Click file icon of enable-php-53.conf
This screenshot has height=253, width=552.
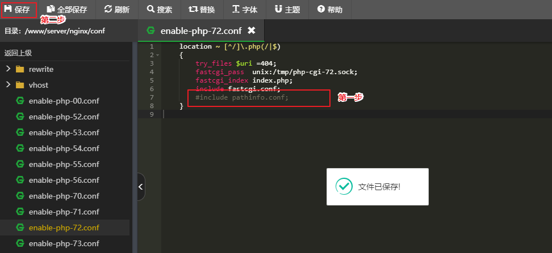pos(20,132)
